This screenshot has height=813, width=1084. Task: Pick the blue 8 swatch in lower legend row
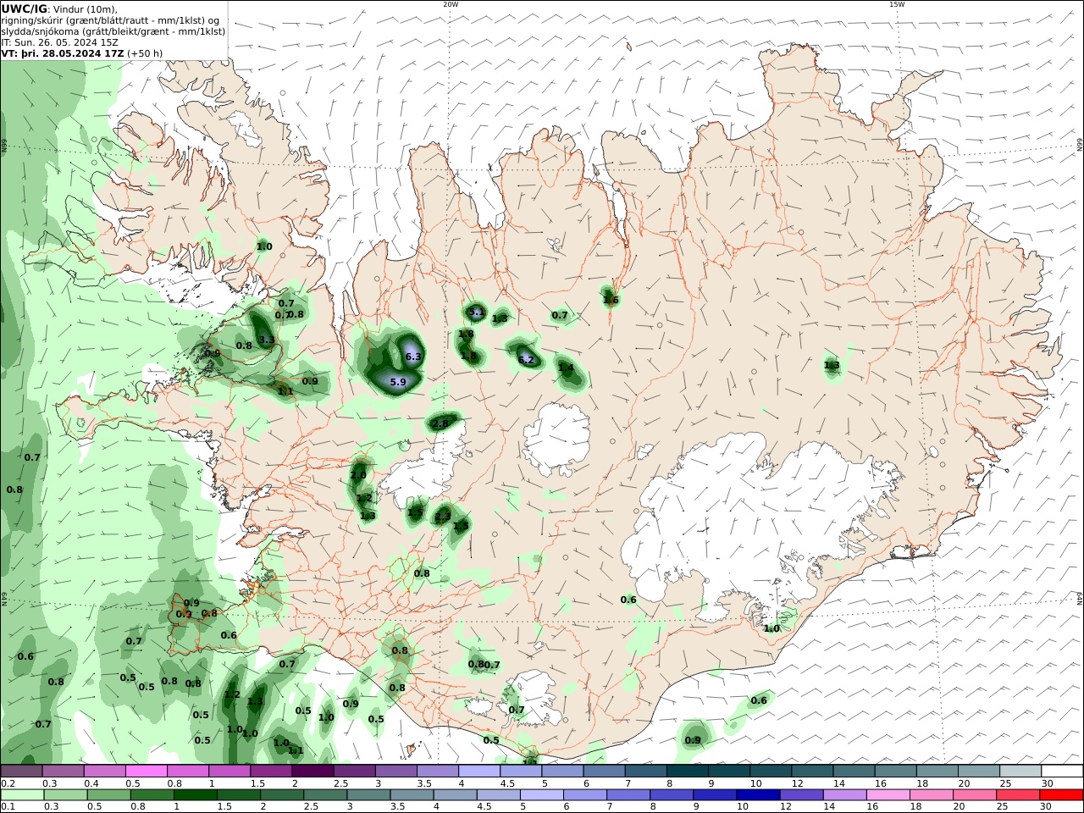click(x=672, y=795)
